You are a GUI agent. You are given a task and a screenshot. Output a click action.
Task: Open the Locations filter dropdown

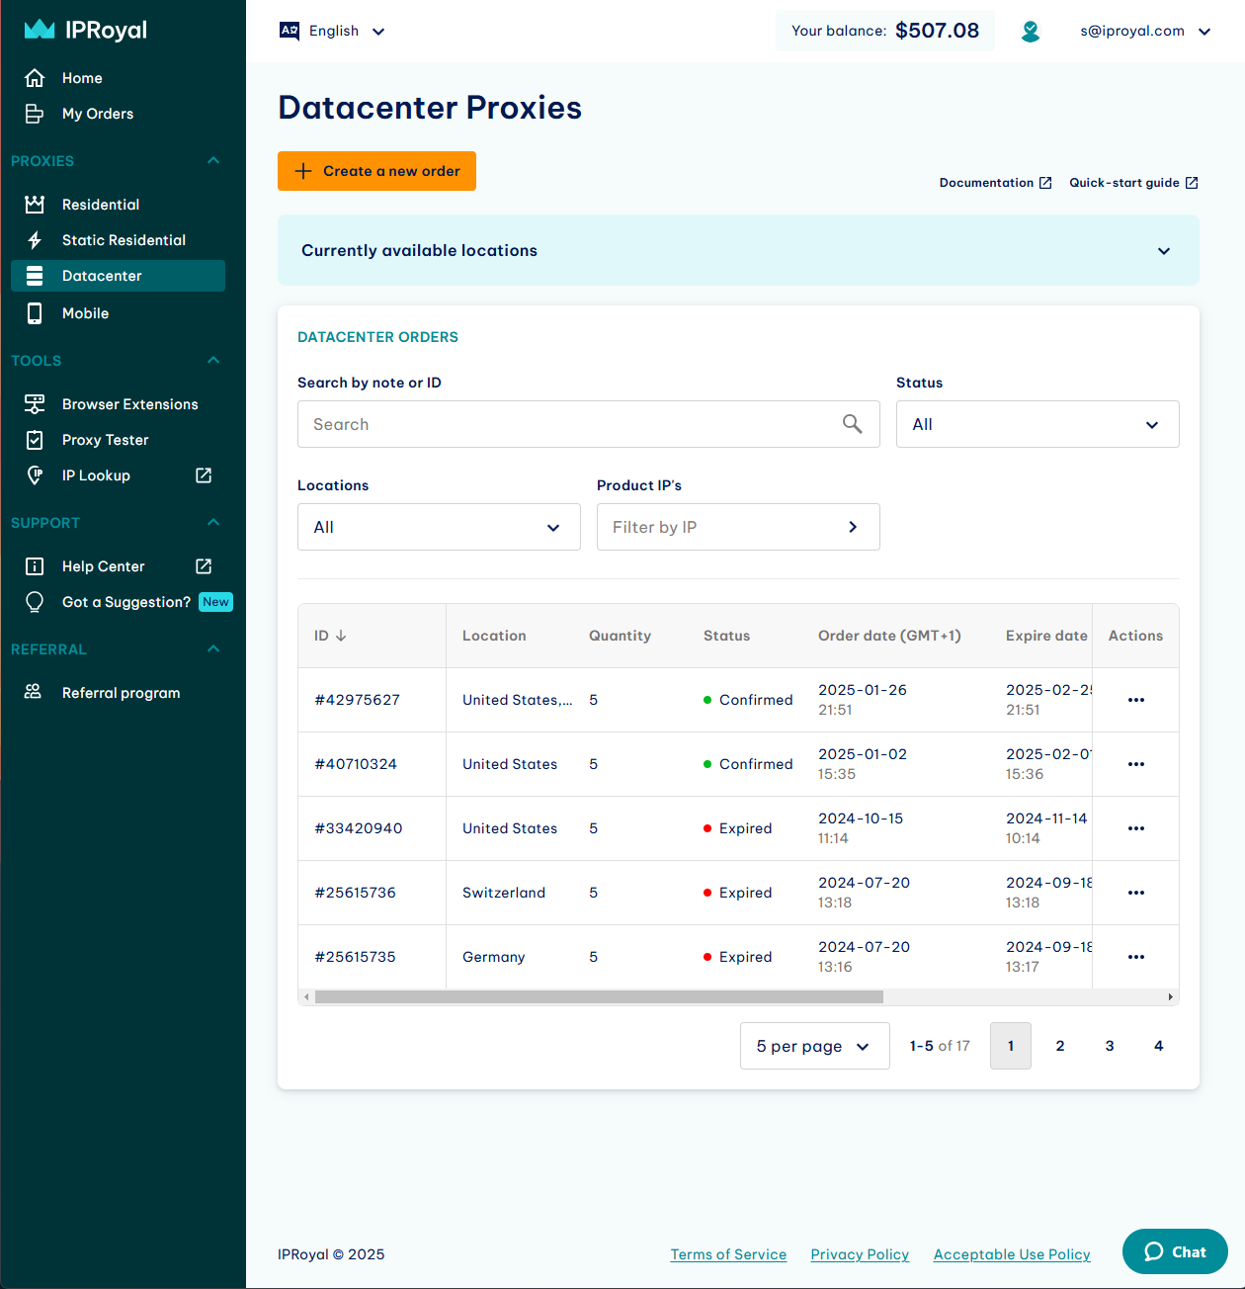[439, 527]
